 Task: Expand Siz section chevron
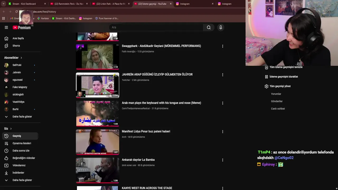(x=11, y=129)
